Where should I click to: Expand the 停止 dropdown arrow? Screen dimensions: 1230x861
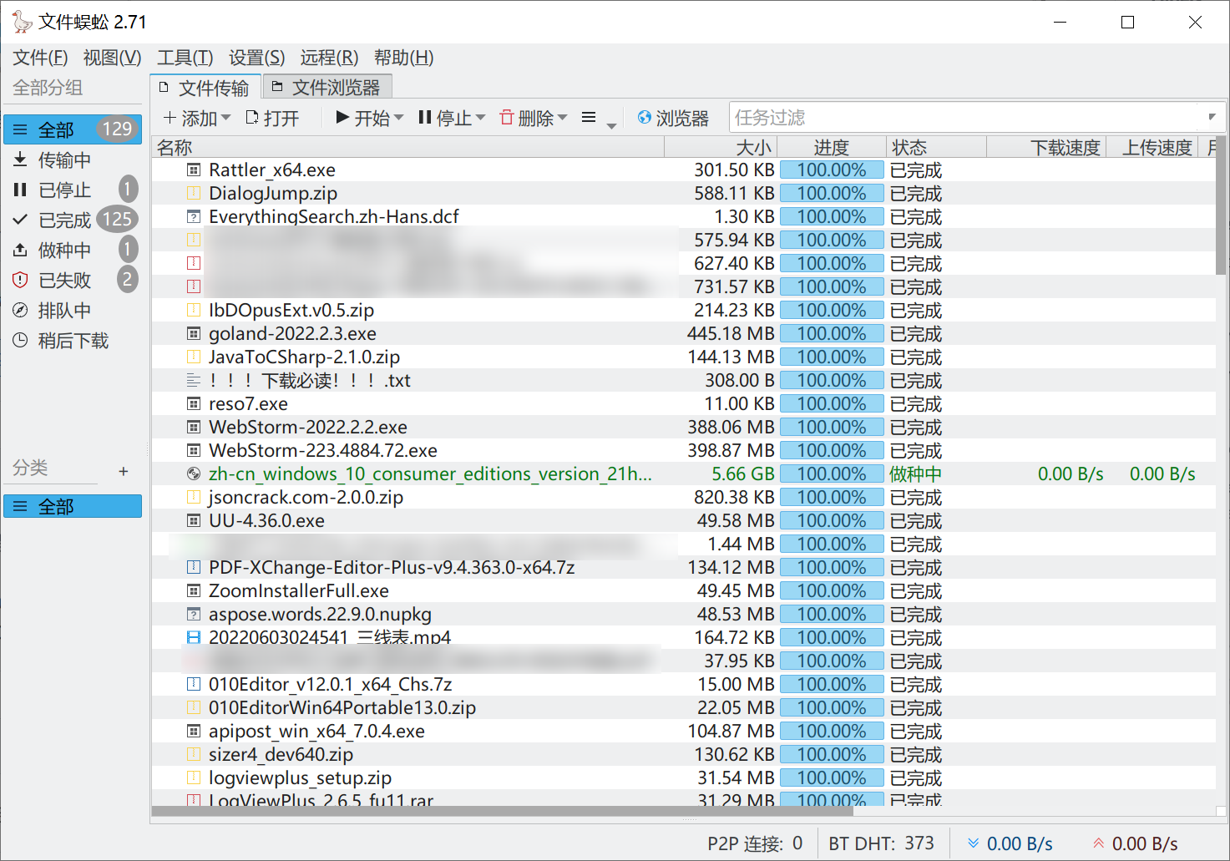pos(480,118)
